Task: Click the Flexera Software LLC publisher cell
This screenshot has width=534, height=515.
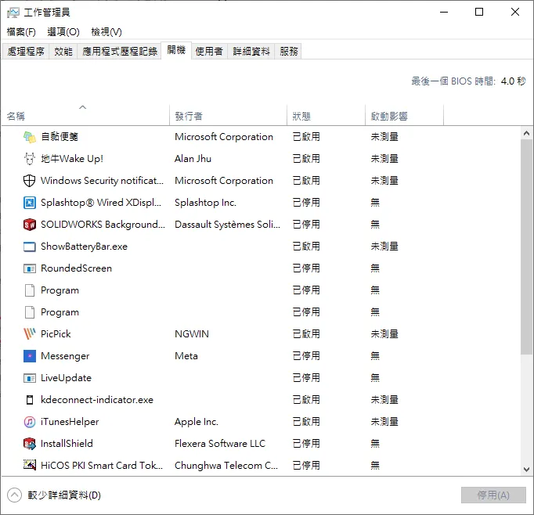Action: click(220, 444)
